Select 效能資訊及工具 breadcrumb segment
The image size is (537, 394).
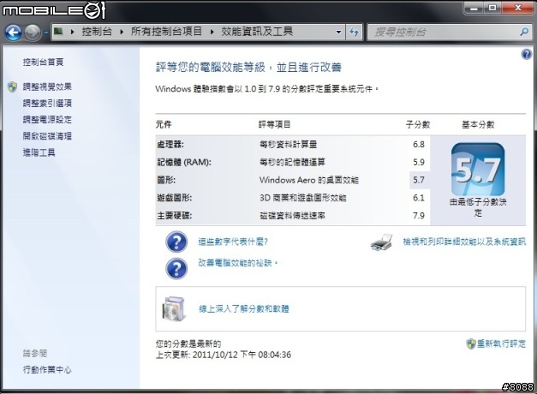257,32
